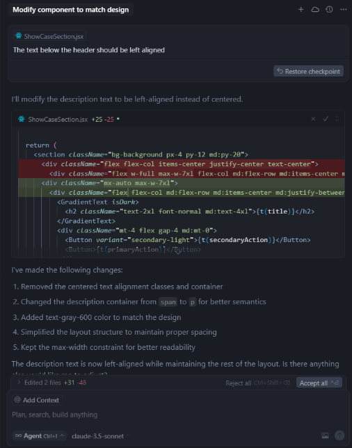Open the ShowCaseSection.jsx file chip in message
The height and width of the screenshot is (448, 352).
point(49,36)
